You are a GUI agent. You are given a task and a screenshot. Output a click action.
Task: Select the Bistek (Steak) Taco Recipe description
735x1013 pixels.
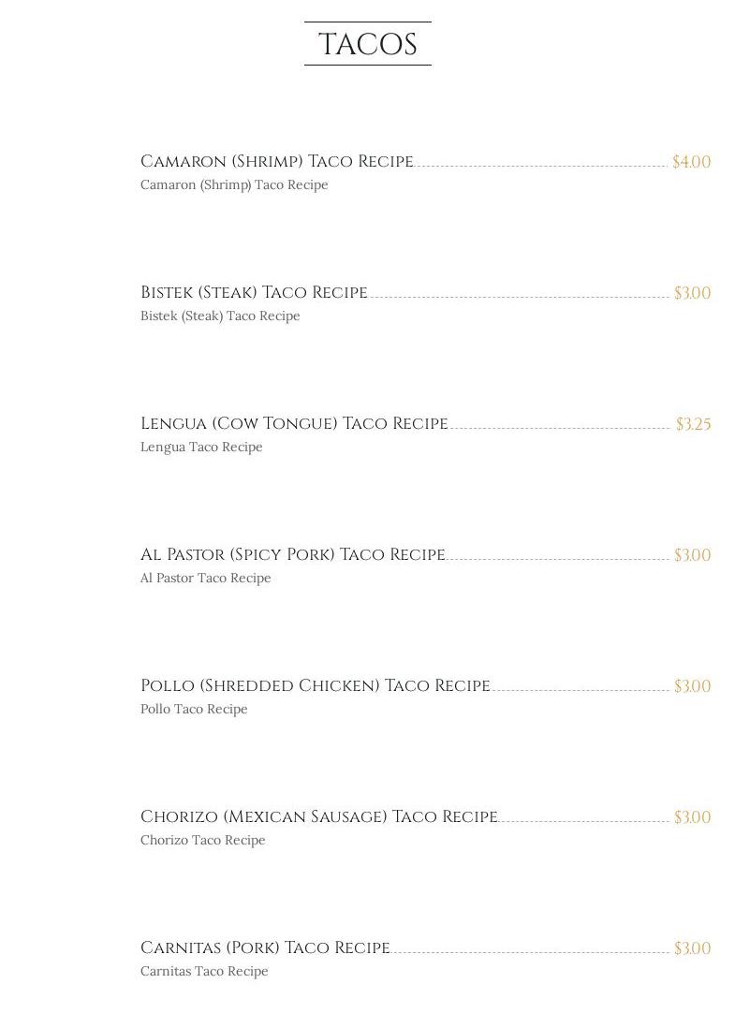point(220,316)
